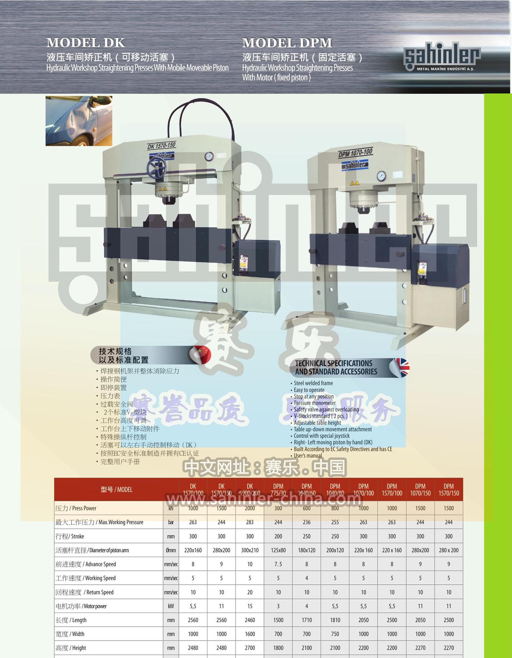Click the "7.5" advance speed cell
512x658 pixels.
coord(278,564)
